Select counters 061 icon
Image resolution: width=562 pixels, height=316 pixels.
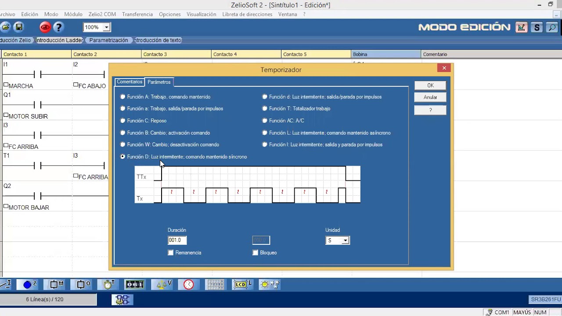point(135,284)
